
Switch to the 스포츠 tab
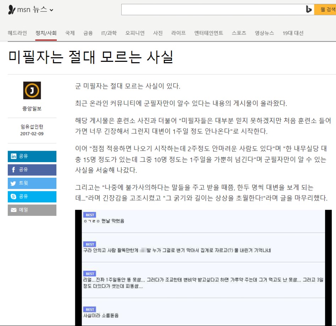239,32
